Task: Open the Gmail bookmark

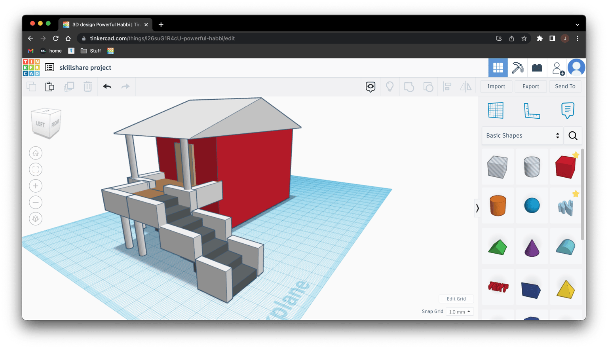Action: (30, 51)
